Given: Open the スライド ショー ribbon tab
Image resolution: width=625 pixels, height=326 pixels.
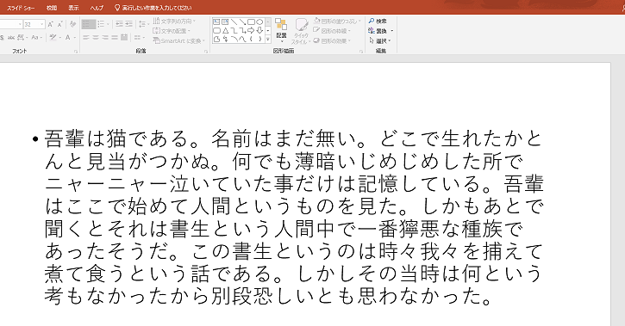Looking at the screenshot, I should (x=21, y=8).
